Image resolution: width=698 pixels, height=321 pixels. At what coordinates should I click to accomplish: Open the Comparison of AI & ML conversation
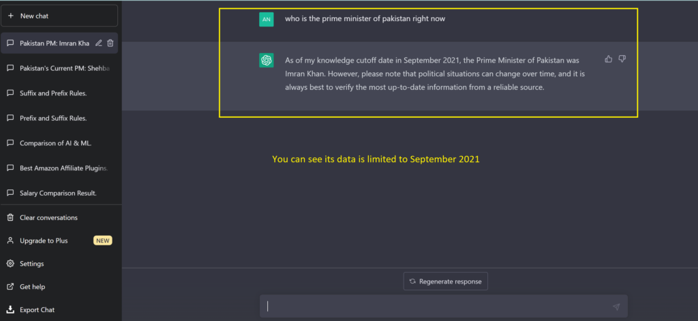[x=59, y=143]
